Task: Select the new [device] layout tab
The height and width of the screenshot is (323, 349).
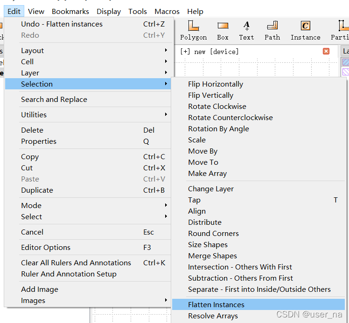Action: coord(209,52)
